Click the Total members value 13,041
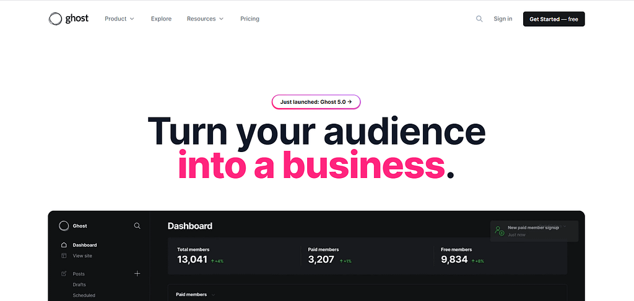 point(193,260)
